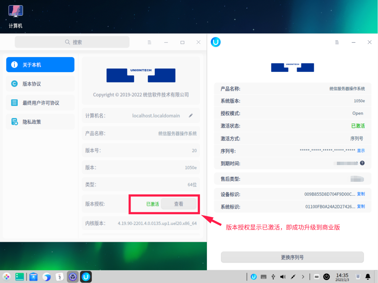The image size is (378, 283).
Task: Open the 计算机 desktop icon
Action: [16, 16]
